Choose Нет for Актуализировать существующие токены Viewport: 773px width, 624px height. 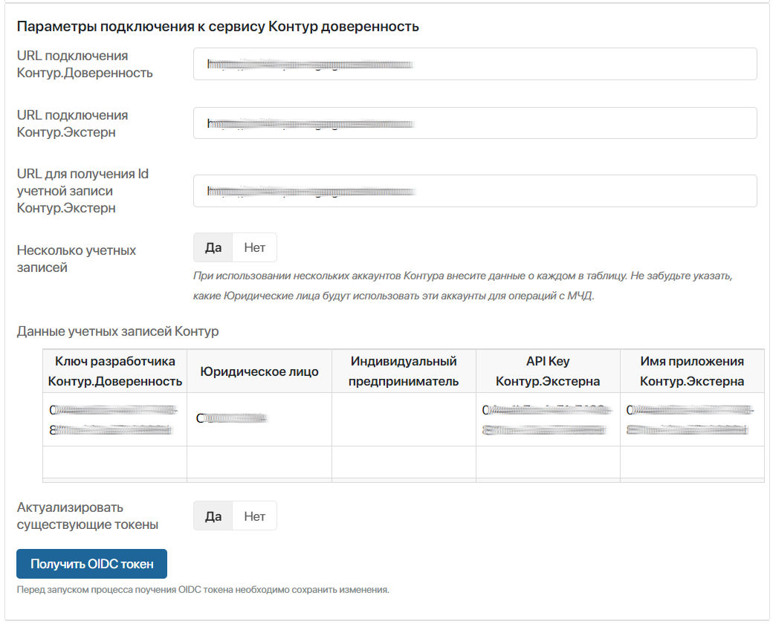click(x=254, y=516)
